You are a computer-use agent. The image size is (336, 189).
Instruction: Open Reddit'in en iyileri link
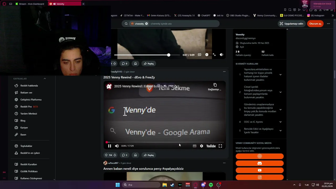[30, 153]
